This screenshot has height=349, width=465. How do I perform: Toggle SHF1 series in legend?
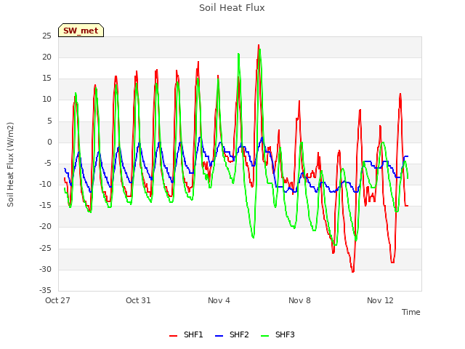(x=186, y=334)
